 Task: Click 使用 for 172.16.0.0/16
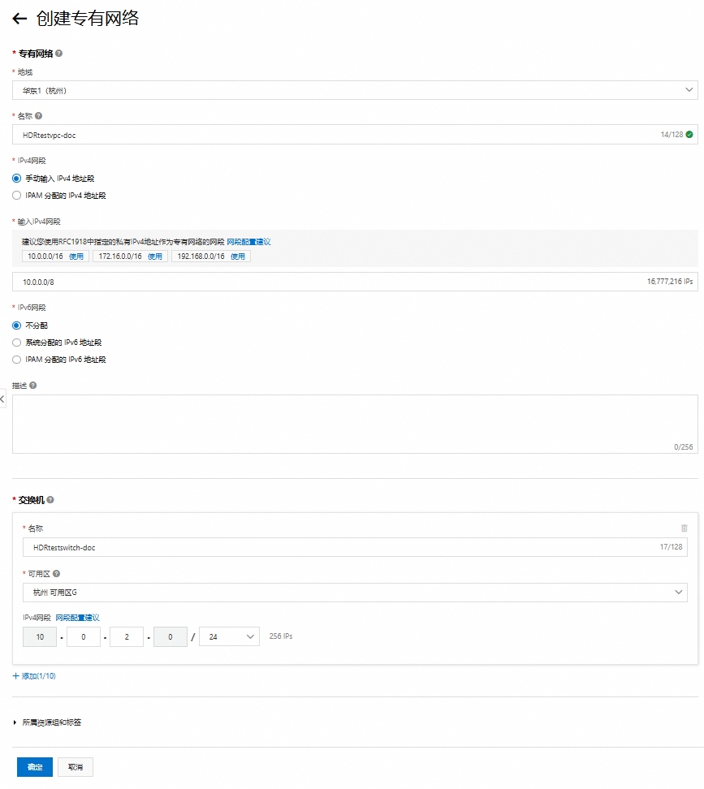pos(155,257)
